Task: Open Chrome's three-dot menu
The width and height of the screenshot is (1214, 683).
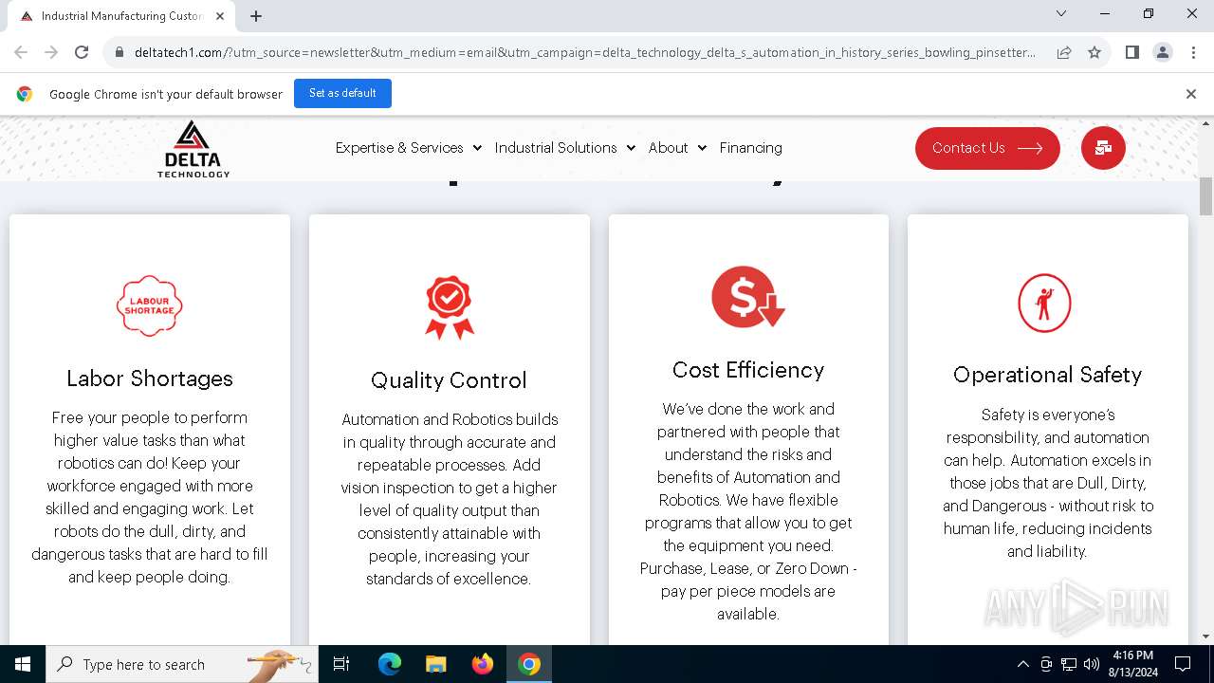Action: [1192, 52]
